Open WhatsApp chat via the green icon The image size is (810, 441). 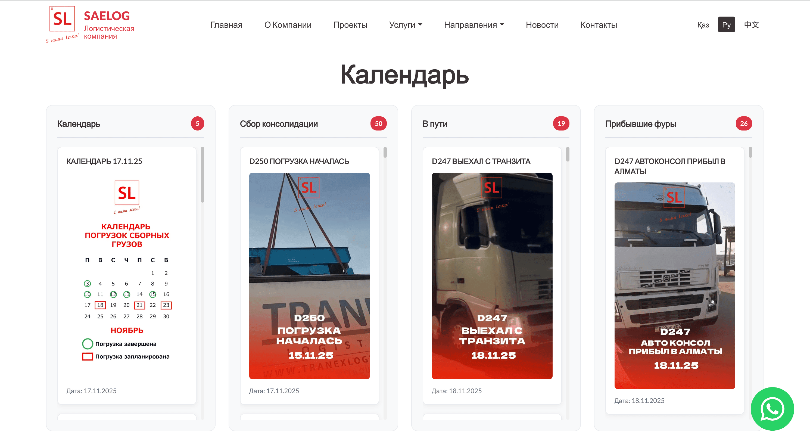[x=772, y=409]
